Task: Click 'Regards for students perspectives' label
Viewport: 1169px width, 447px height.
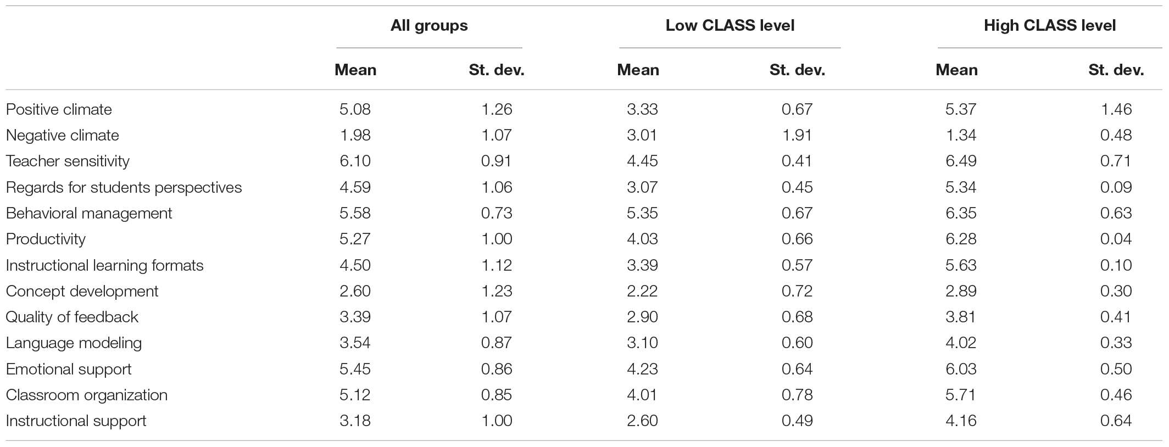Action: click(x=124, y=187)
